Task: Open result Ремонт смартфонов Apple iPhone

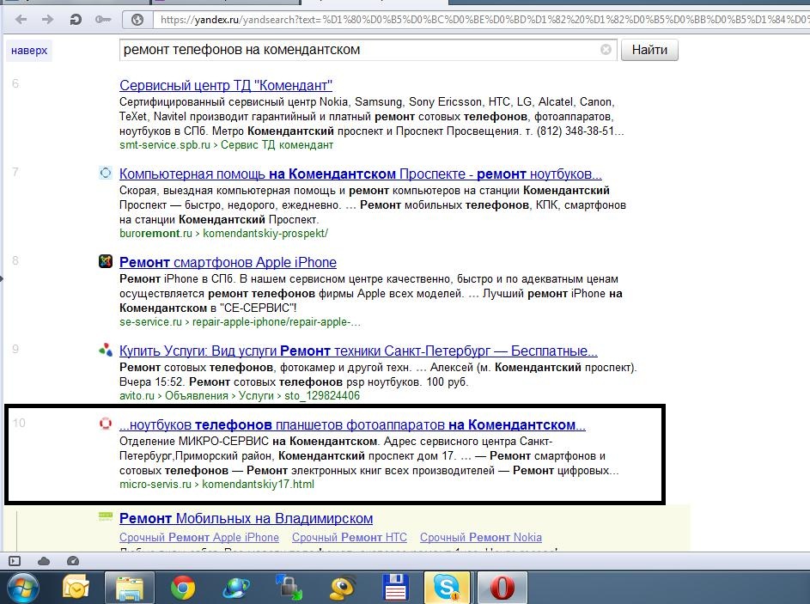Action: (x=228, y=262)
